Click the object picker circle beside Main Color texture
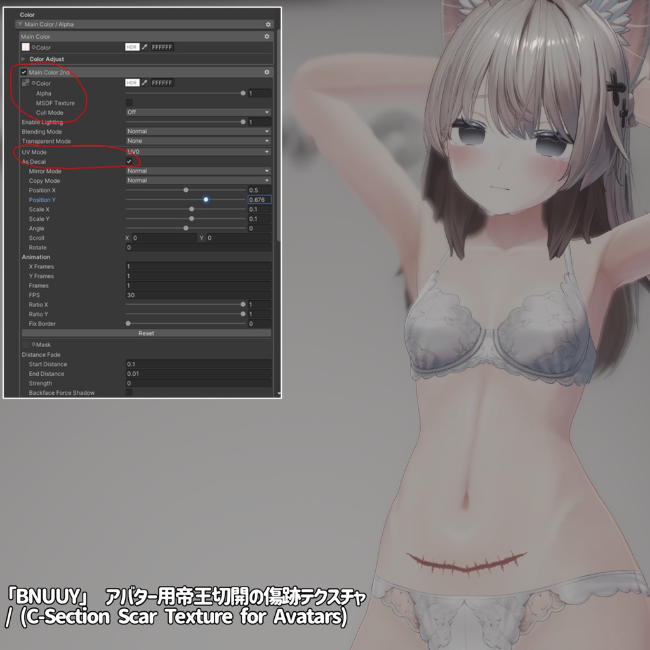The width and height of the screenshot is (650, 650). click(34, 47)
